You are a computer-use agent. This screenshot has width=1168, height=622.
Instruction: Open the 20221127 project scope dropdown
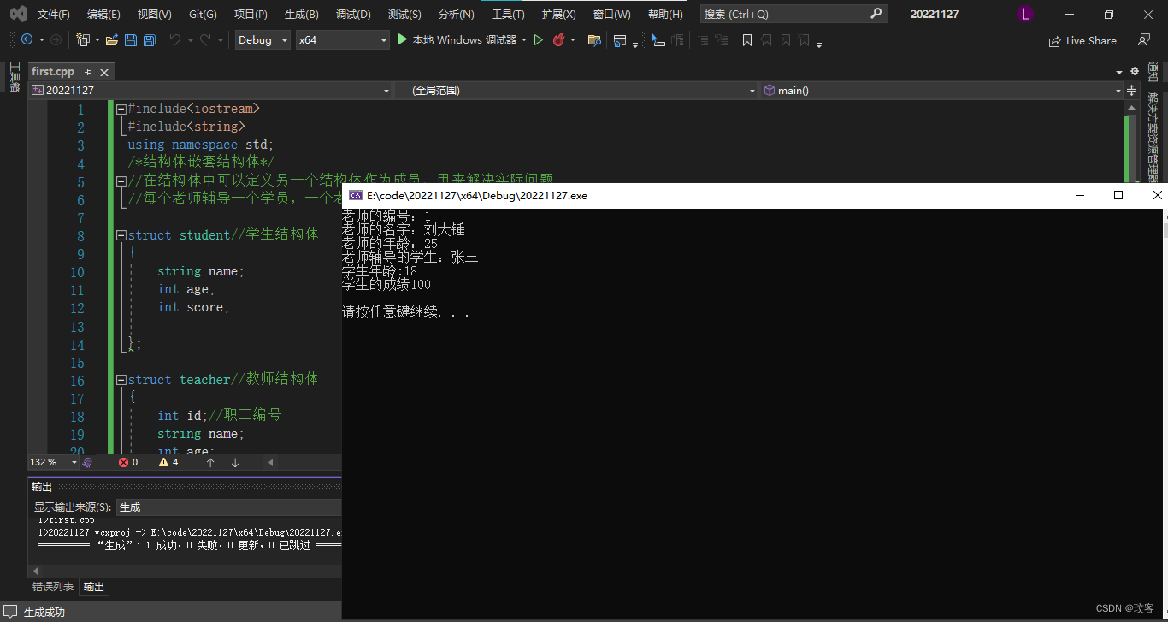(x=210, y=90)
